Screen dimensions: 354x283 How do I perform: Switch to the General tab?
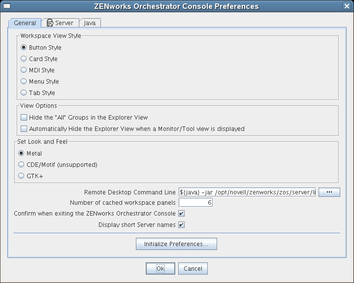pos(25,23)
